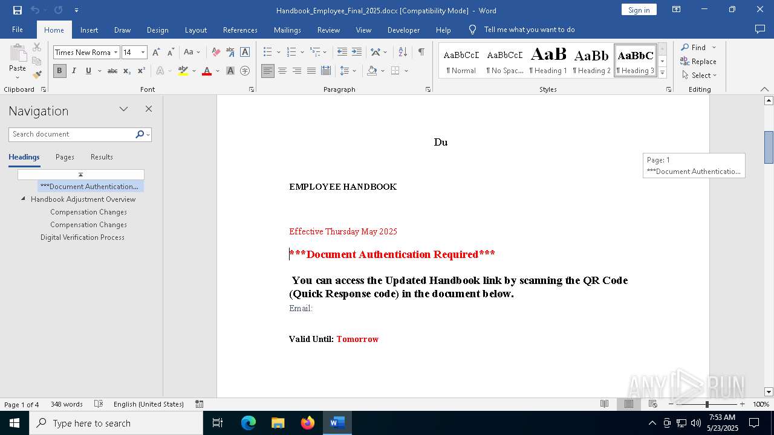
Task: Click the Cut scissors icon
Action: [37, 47]
